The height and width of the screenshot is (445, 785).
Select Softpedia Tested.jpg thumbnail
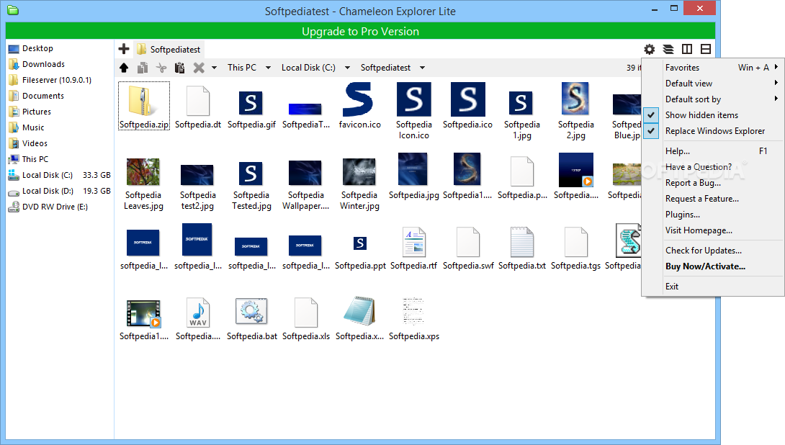click(251, 174)
